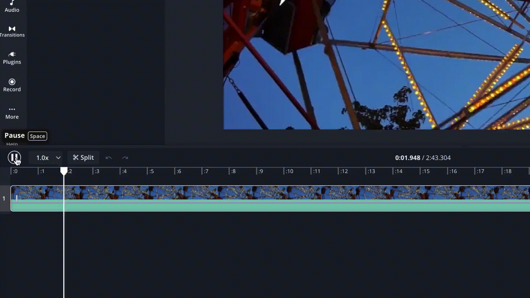Click the speed dropdown chevron arrow
530x298 pixels.
tap(58, 158)
